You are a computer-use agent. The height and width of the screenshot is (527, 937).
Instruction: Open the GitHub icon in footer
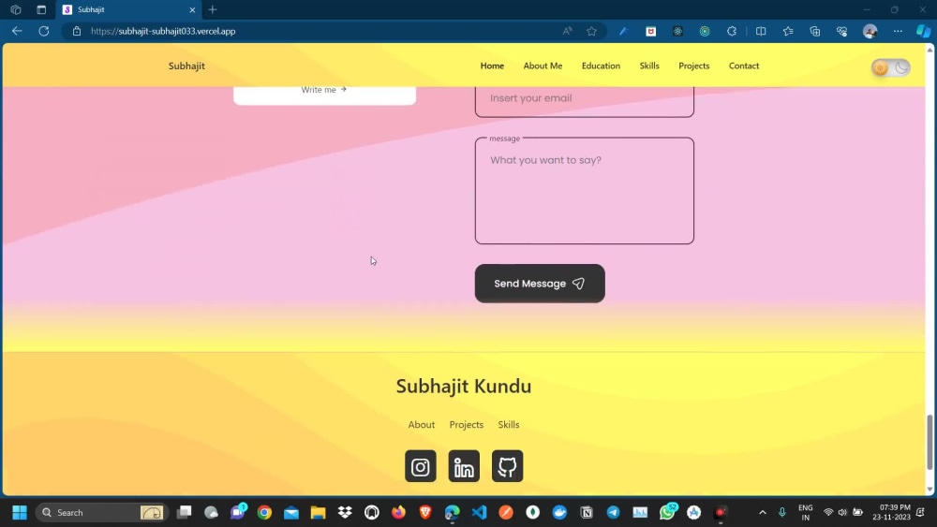507,466
